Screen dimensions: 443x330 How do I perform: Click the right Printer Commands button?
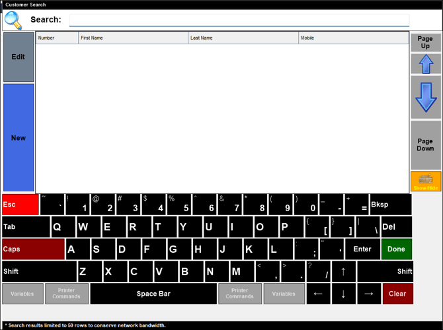point(240,294)
